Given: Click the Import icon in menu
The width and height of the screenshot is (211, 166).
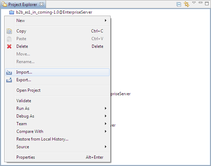Looking at the screenshot, I should click(x=9, y=72).
